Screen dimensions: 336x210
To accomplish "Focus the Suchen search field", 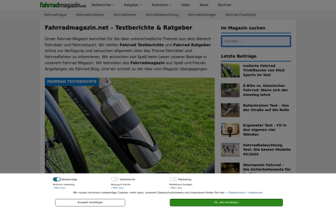I will pos(256,41).
